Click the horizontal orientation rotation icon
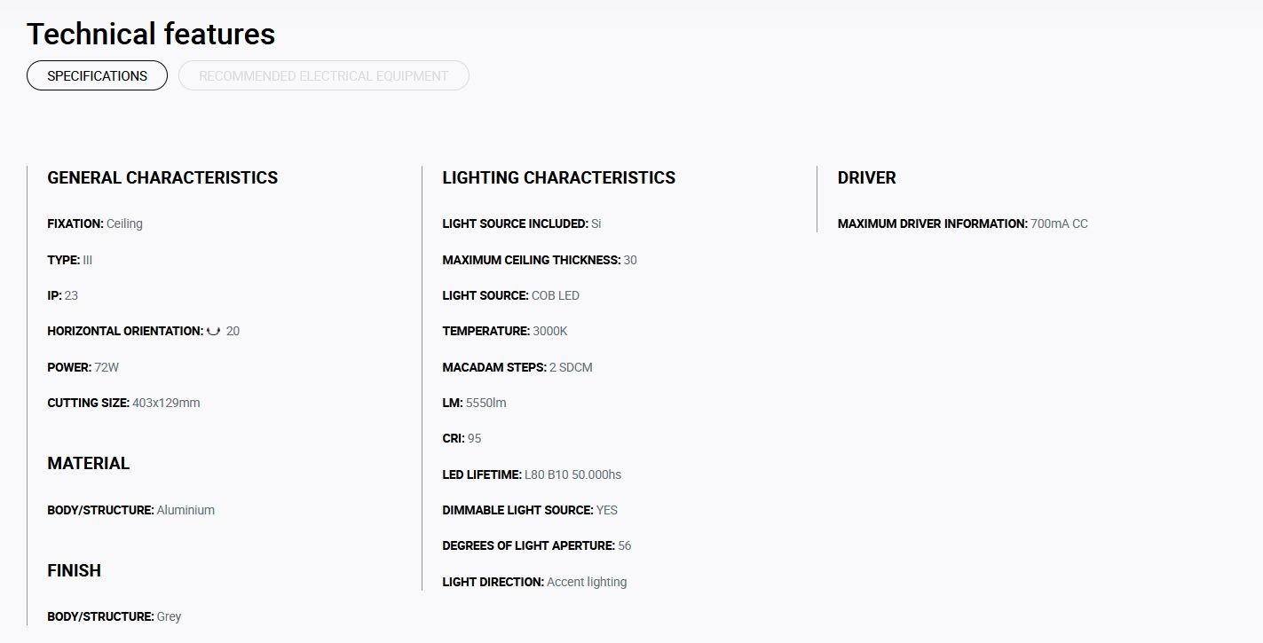 (x=213, y=331)
